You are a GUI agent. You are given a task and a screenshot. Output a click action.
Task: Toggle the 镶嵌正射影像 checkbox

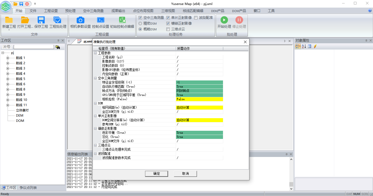point(168,23)
